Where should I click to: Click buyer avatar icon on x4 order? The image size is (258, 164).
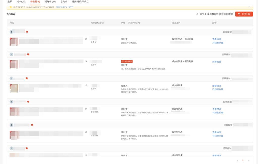(x=11, y=54)
